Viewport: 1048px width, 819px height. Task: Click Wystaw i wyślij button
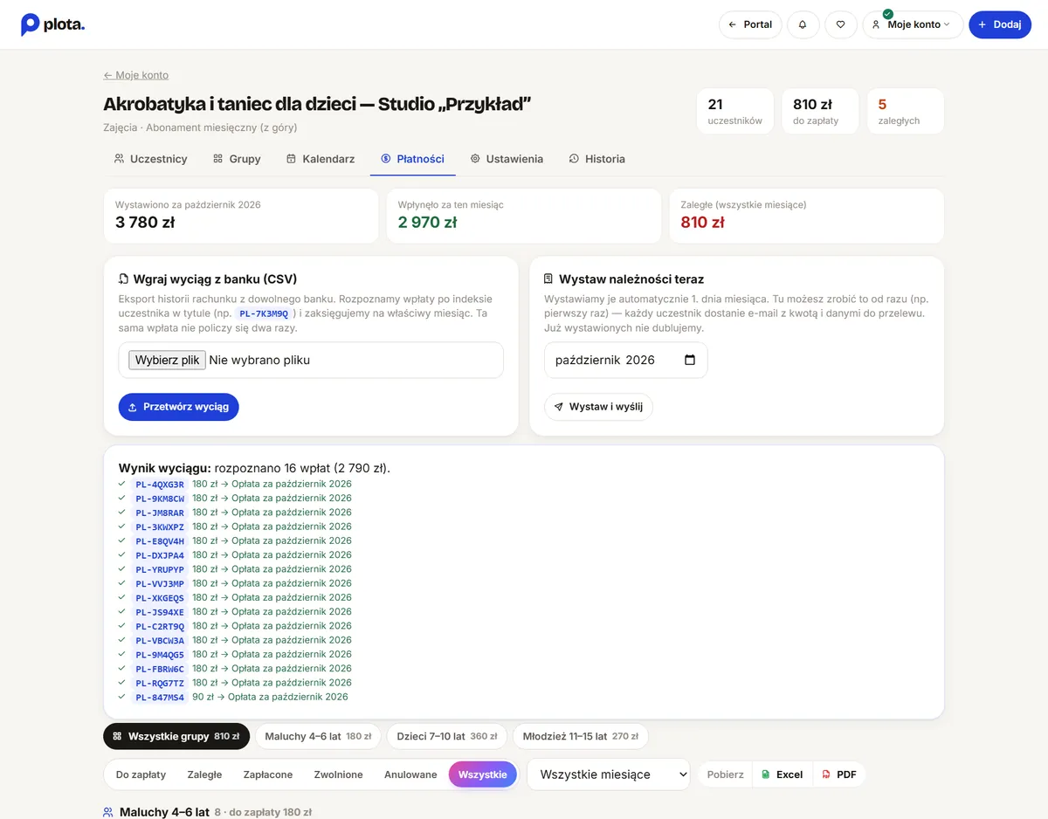click(598, 407)
